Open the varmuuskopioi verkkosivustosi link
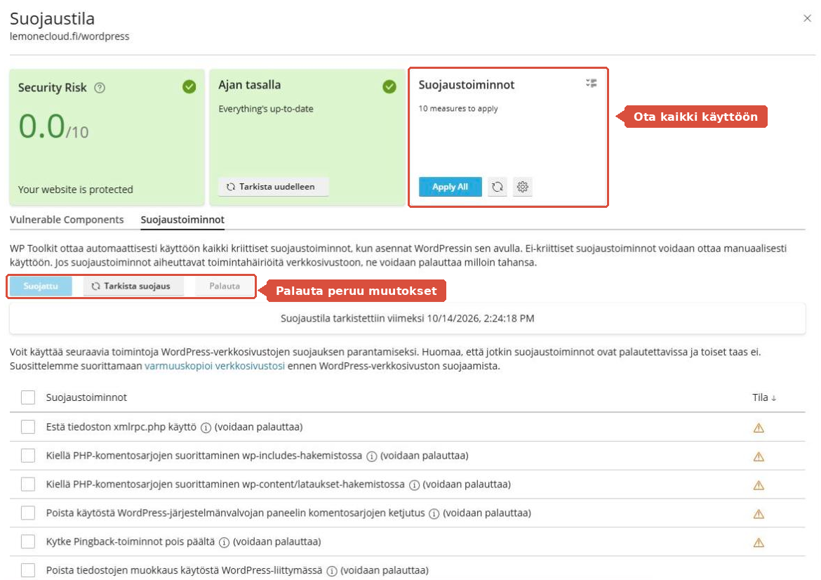Screen dimensions: 821x580 [215, 366]
